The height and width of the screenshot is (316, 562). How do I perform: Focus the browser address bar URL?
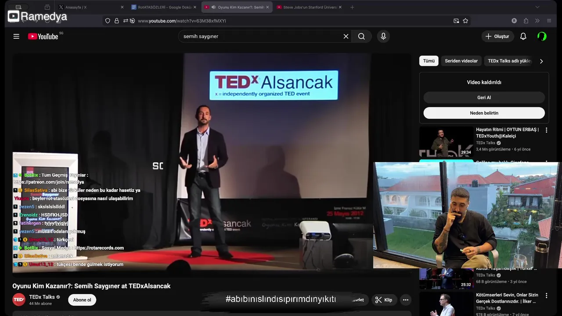(x=182, y=21)
